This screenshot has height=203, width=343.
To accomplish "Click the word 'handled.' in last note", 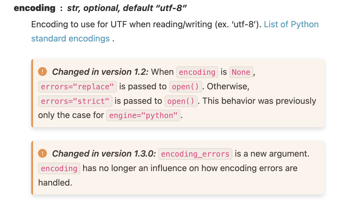I will tap(55, 182).
